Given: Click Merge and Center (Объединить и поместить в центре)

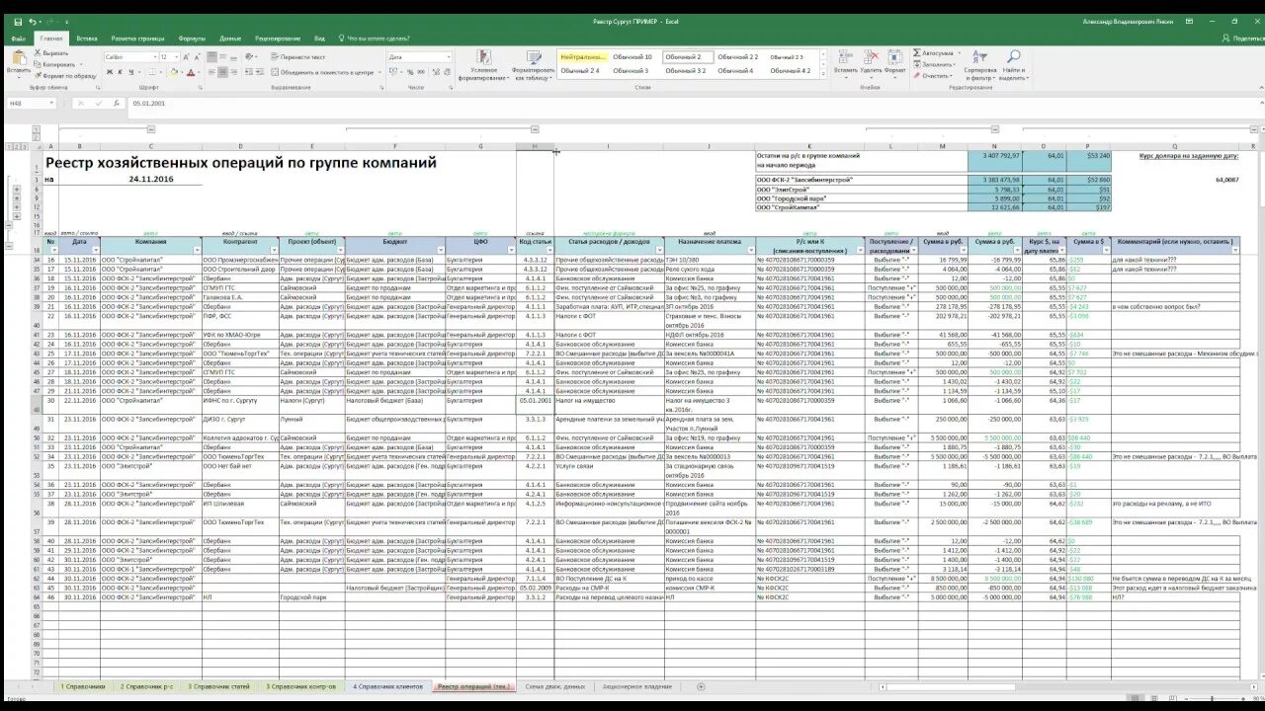Looking at the screenshot, I should 322,72.
